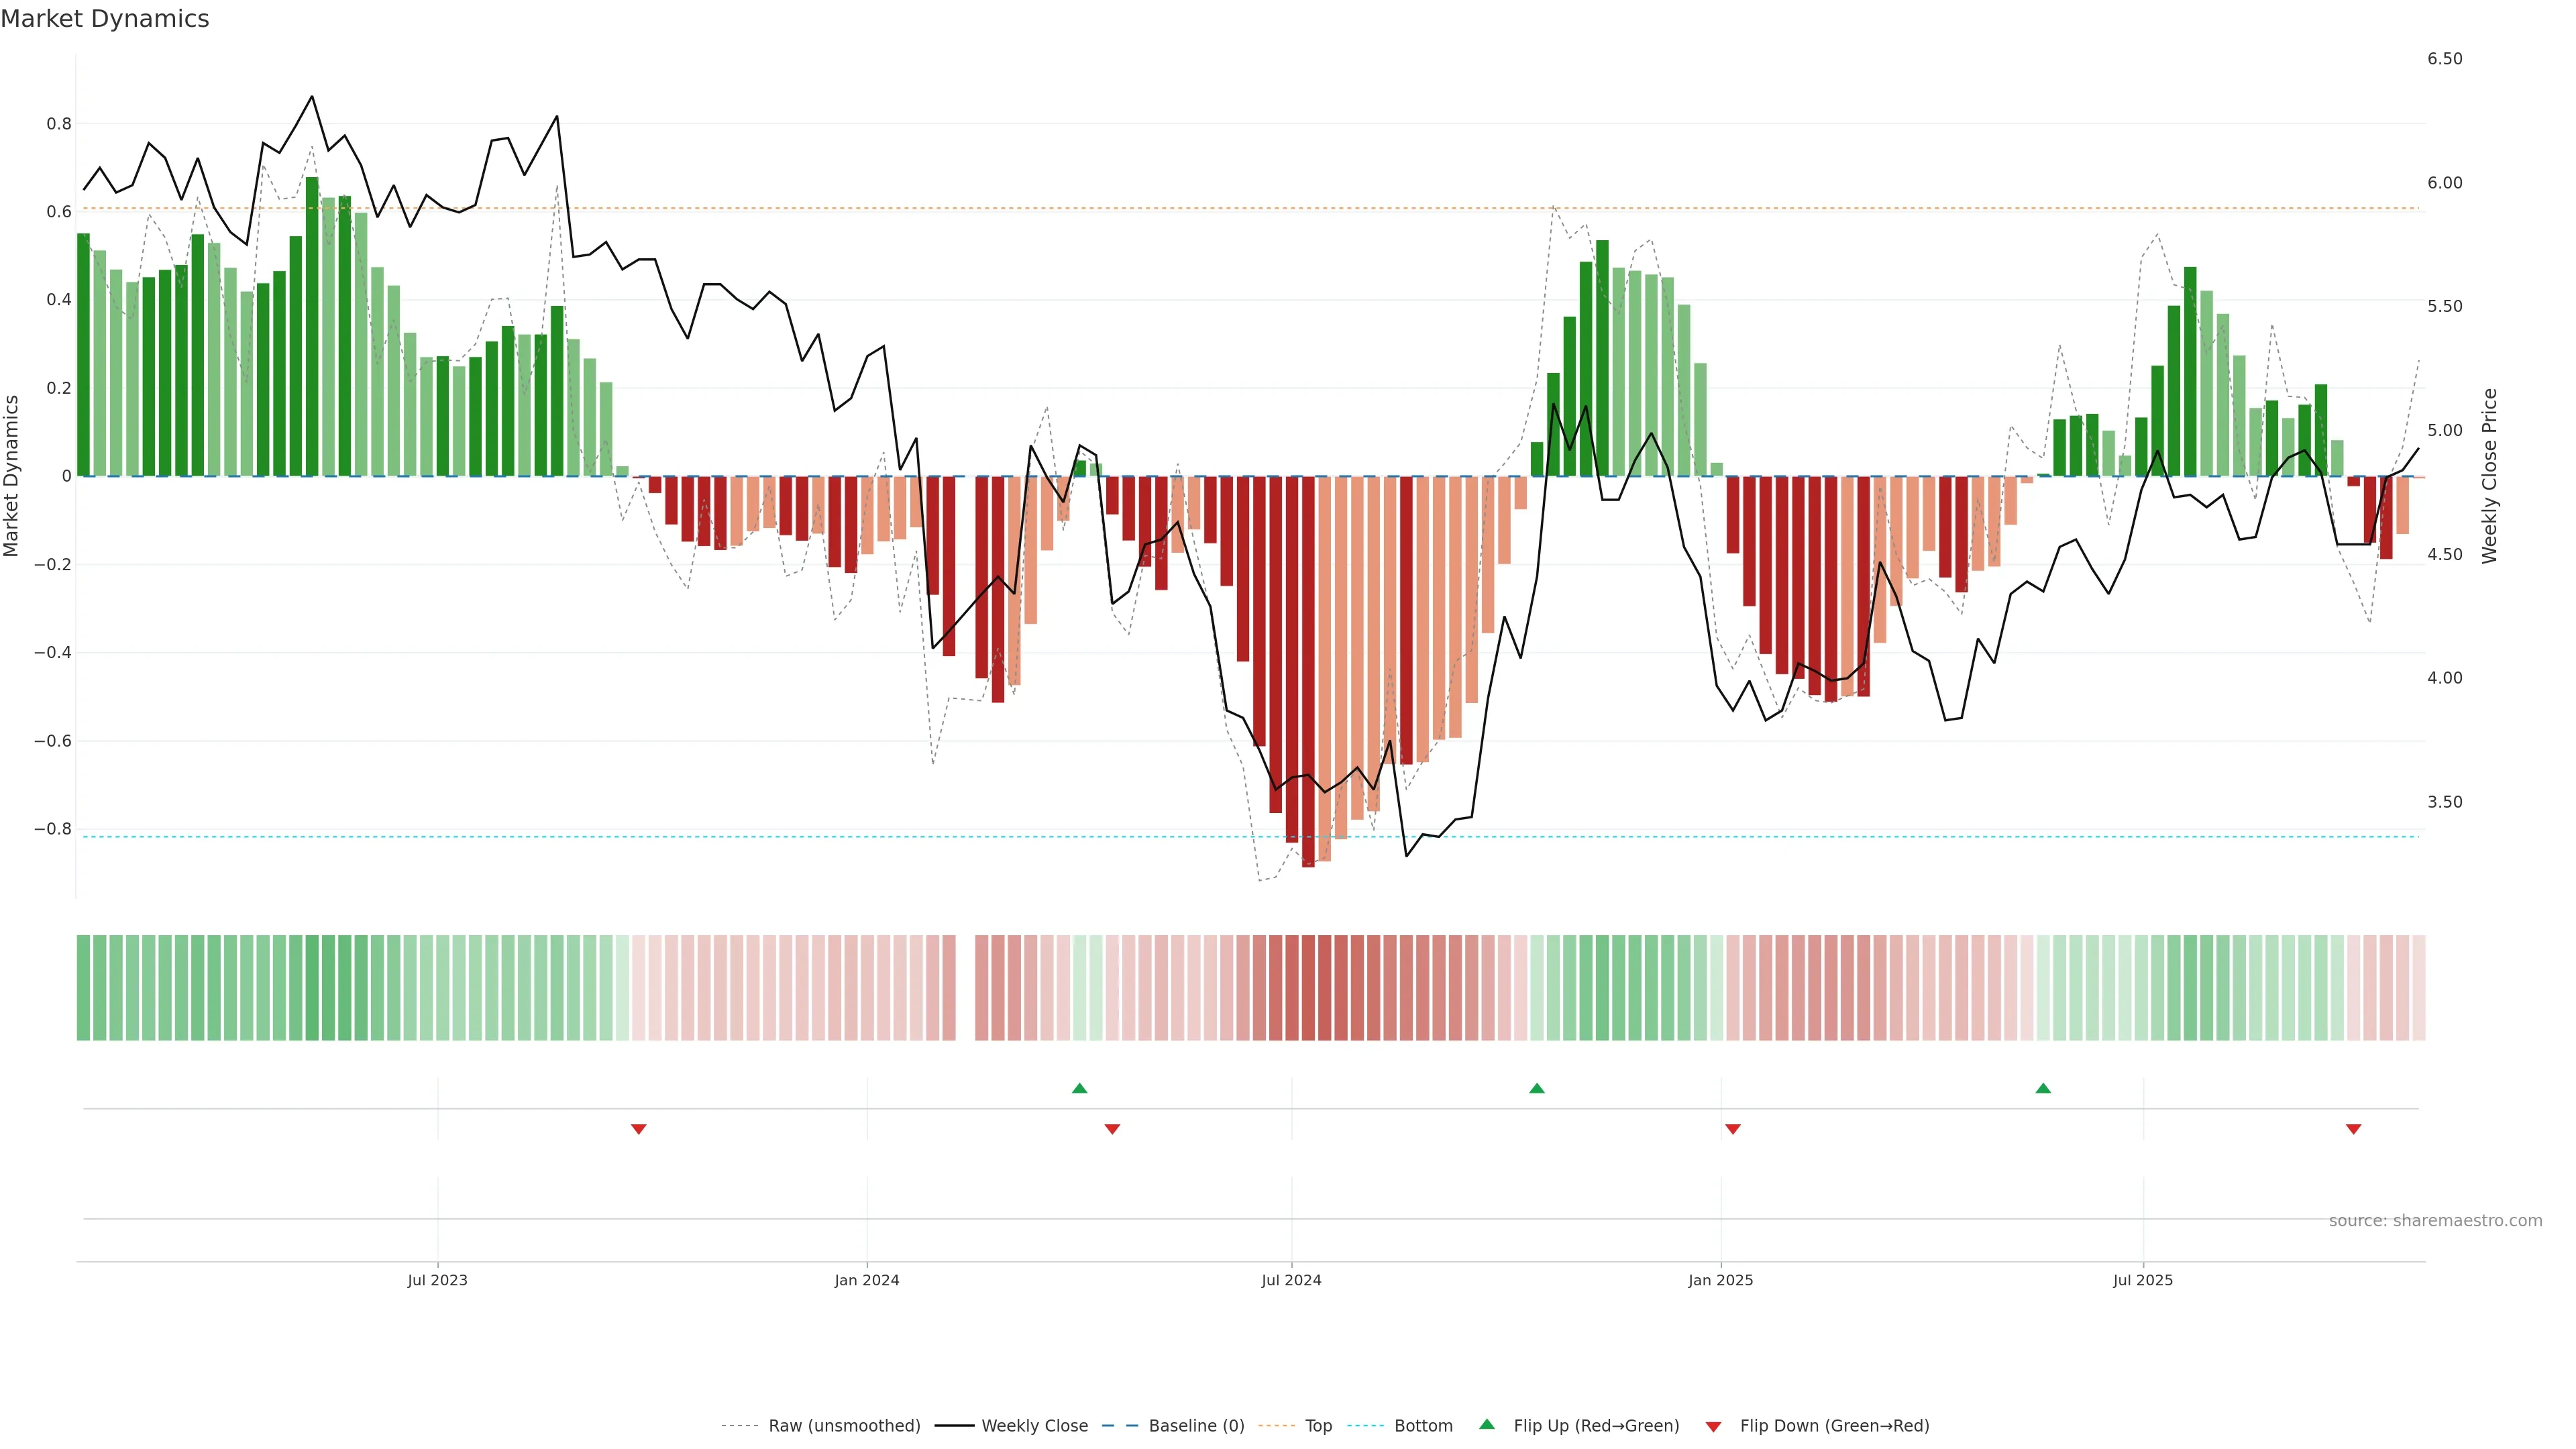
Task: Click the red flip-down marker after Jul 2023
Action: 639,1129
